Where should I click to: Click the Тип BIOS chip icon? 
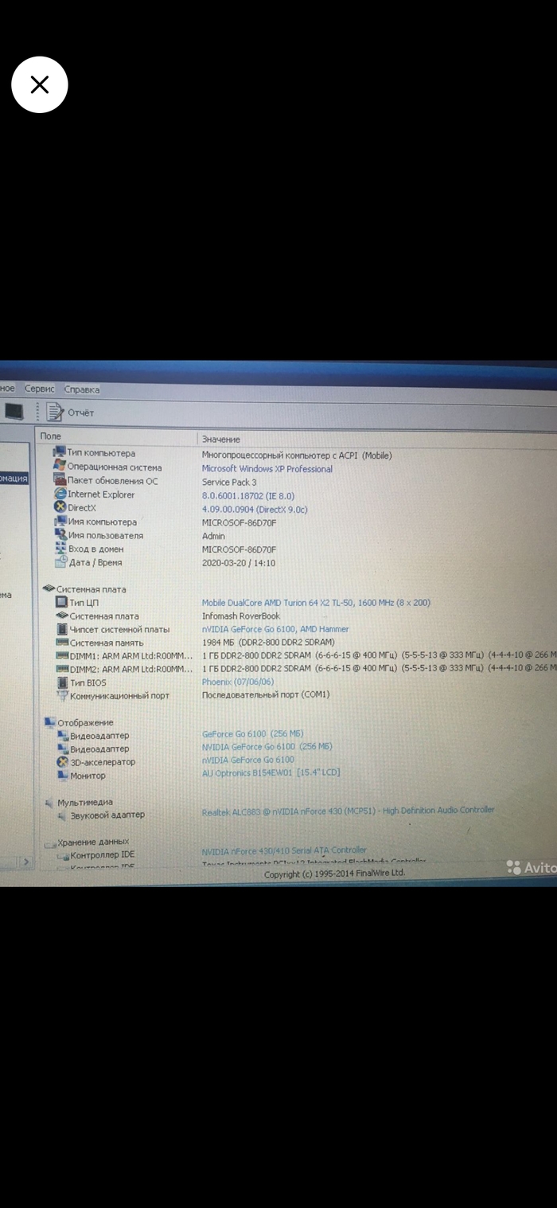coord(62,682)
